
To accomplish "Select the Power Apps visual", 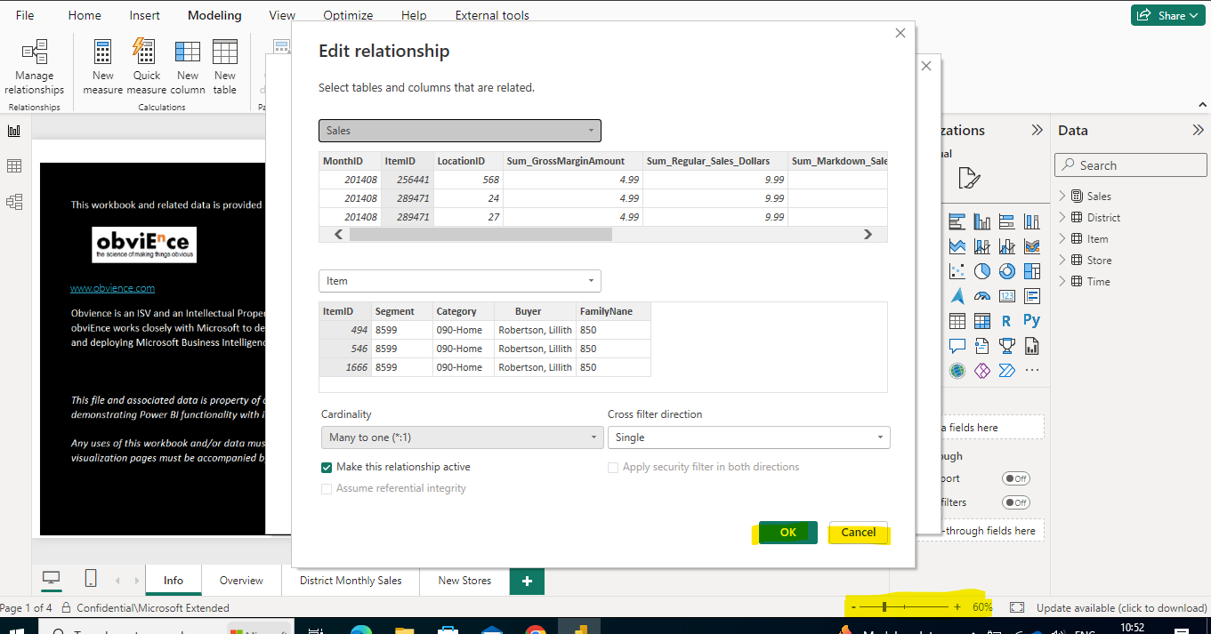I will (x=982, y=371).
